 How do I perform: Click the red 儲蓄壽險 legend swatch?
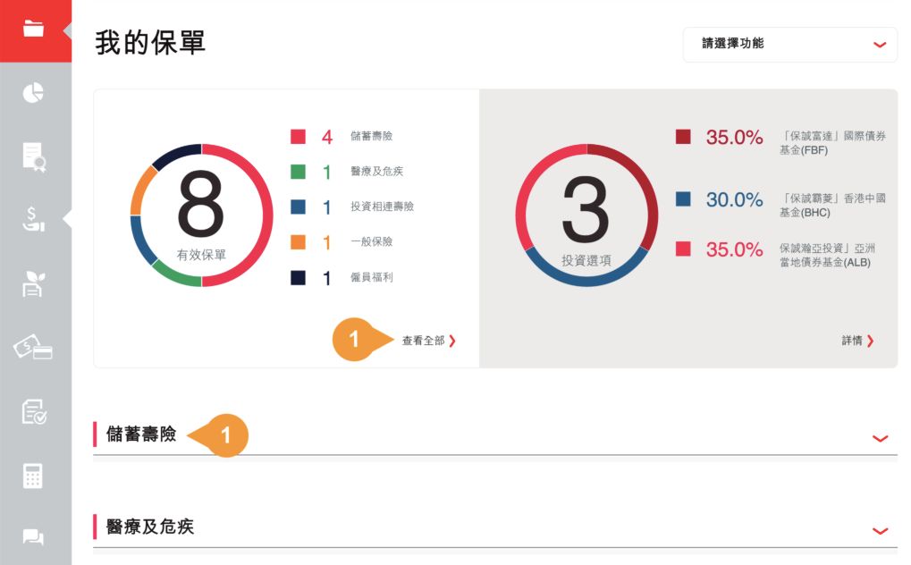299,137
